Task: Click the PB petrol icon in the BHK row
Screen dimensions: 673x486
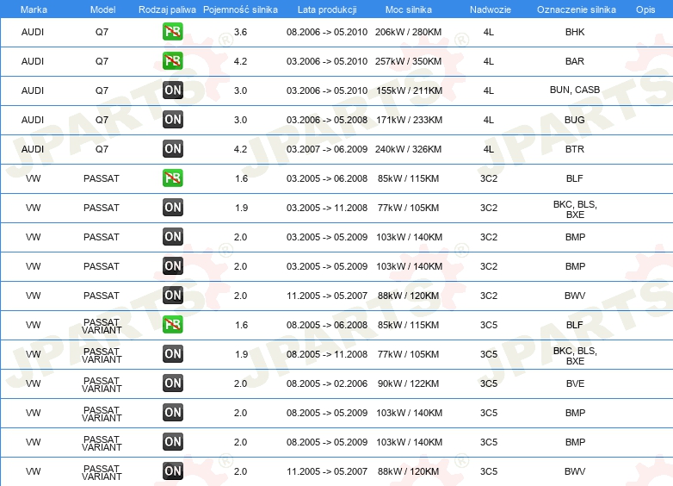Action: pyautogui.click(x=172, y=32)
